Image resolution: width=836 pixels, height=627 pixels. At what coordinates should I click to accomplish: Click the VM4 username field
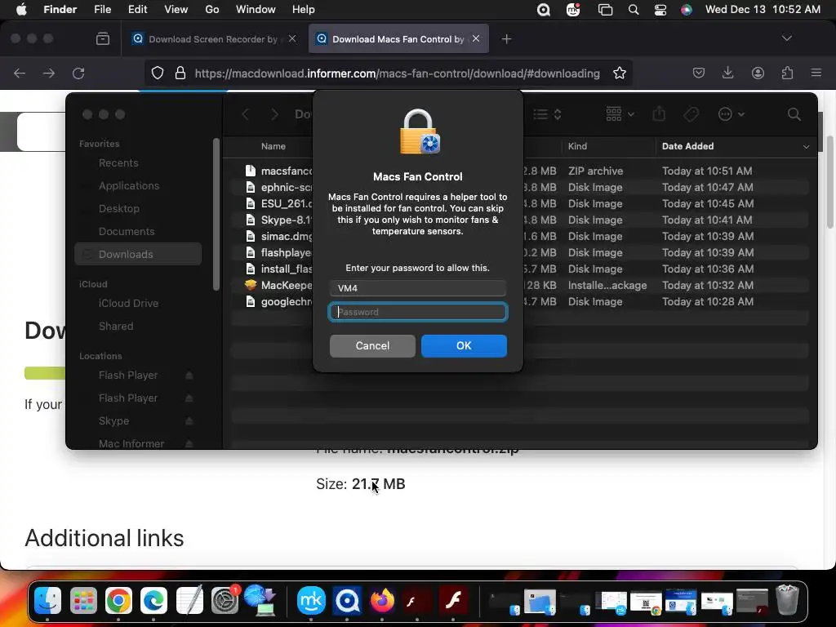pyautogui.click(x=417, y=288)
